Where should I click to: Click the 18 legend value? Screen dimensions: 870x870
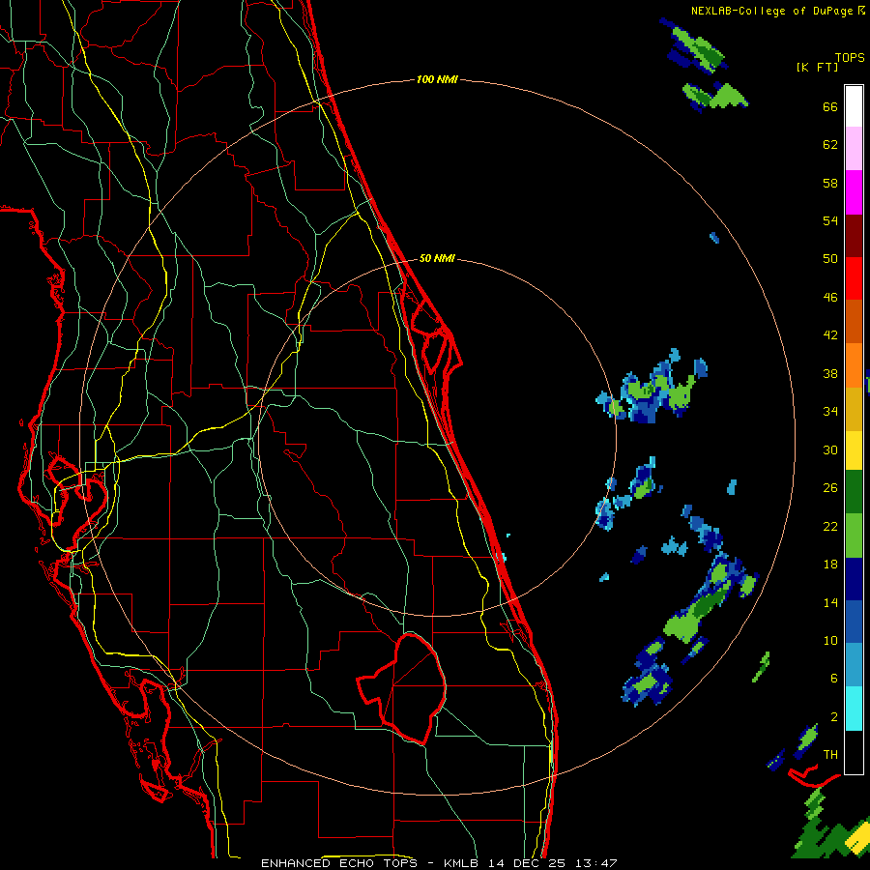(830, 565)
